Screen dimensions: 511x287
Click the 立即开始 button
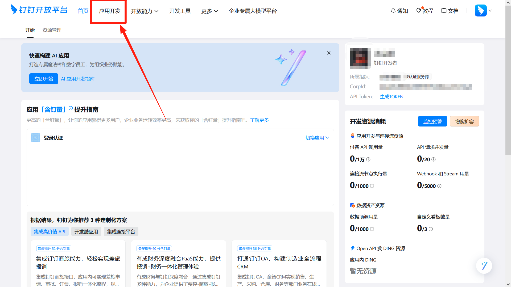point(44,79)
